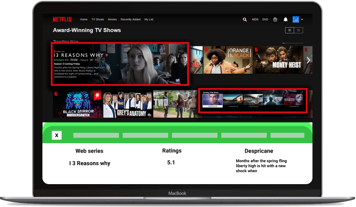The image size is (356, 207).
Task: Click the row pagination indicator
Action: click(x=292, y=43)
